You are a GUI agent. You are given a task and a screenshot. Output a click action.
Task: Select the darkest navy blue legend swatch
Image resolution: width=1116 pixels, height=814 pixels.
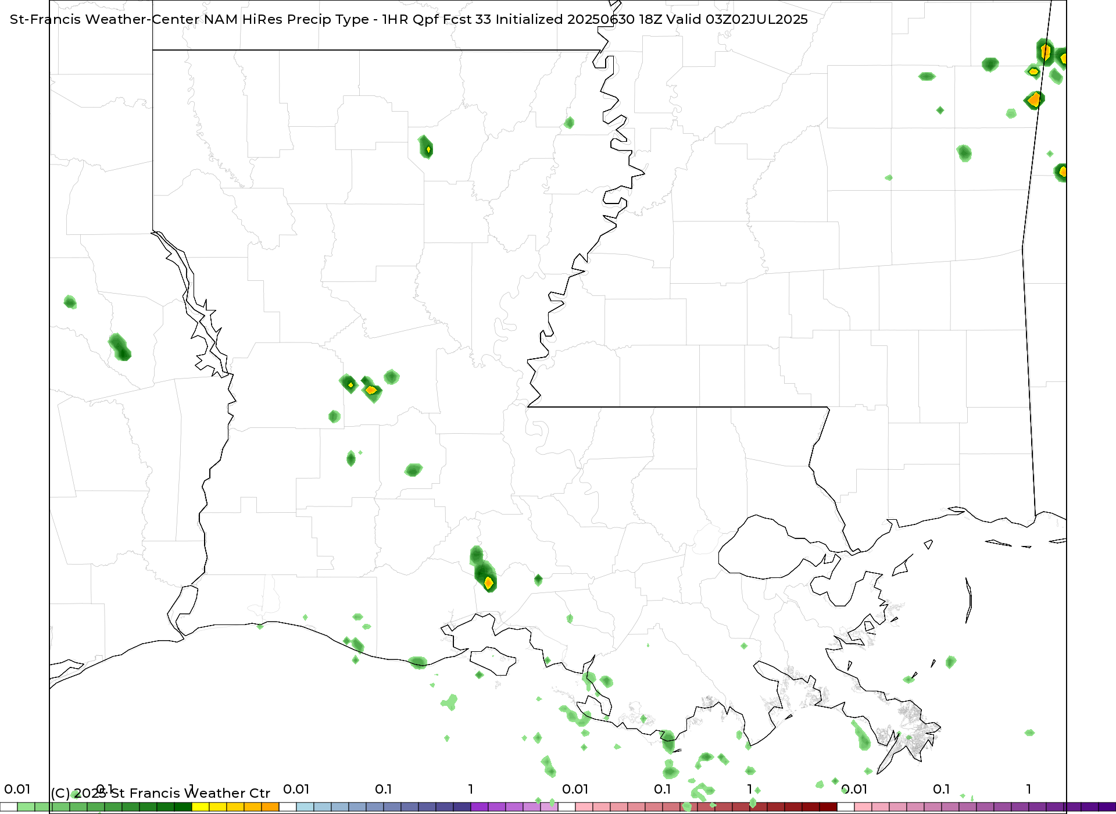[462, 807]
